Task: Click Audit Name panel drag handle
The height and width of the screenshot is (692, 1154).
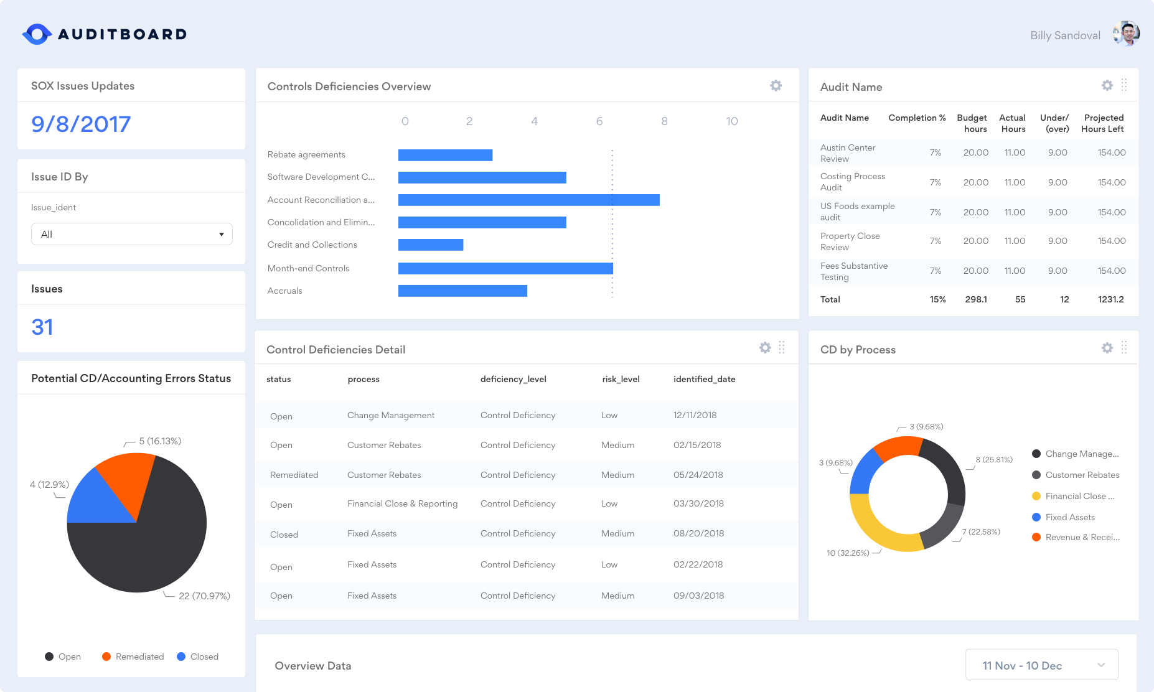Action: 1124,85
